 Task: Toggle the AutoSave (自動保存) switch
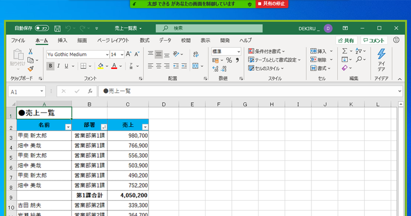[x=42, y=28]
